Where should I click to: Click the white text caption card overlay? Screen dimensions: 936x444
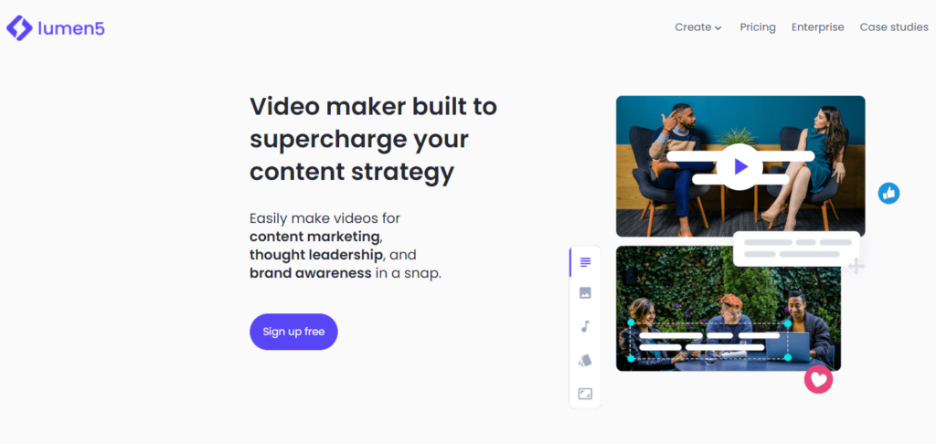[797, 248]
